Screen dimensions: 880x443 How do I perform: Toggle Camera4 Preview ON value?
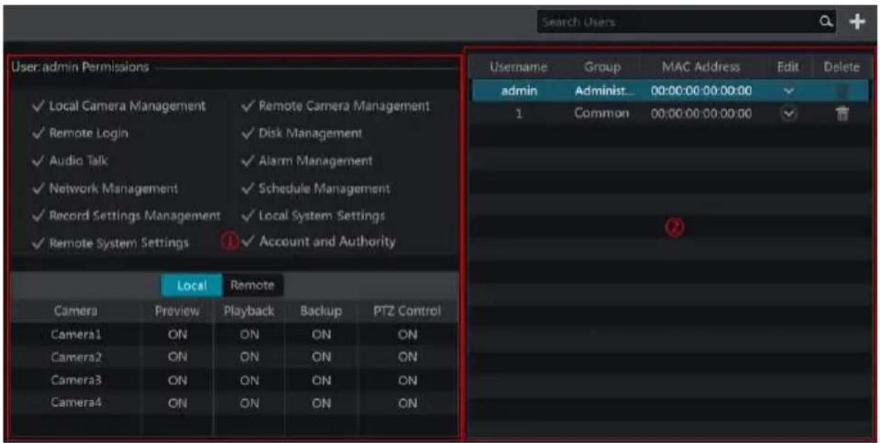[178, 402]
